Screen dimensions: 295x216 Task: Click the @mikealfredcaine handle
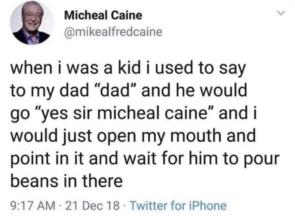click(112, 32)
